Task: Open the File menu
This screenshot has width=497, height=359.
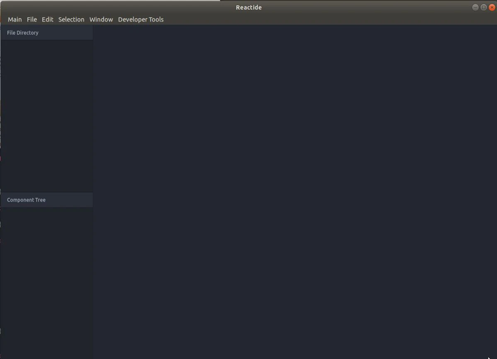Action: click(32, 19)
